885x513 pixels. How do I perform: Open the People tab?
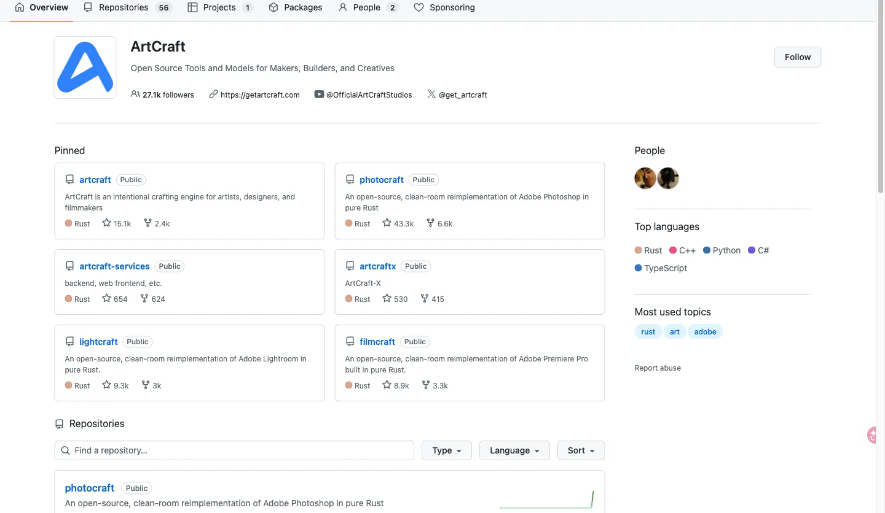(x=368, y=7)
